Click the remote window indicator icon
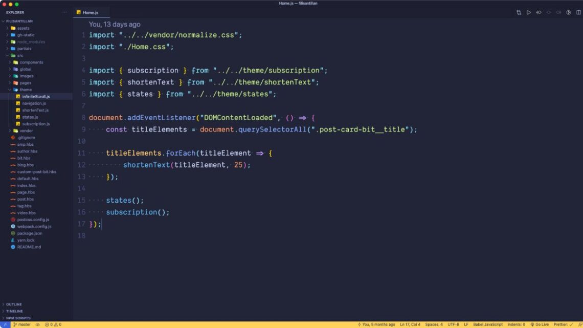Screen dimensions: 583x328 (x=5, y=324)
